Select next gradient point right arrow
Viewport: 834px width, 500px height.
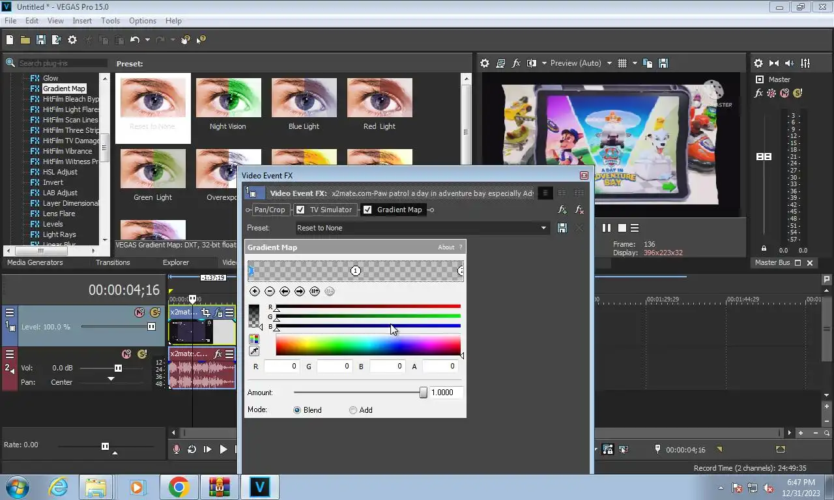[300, 292]
